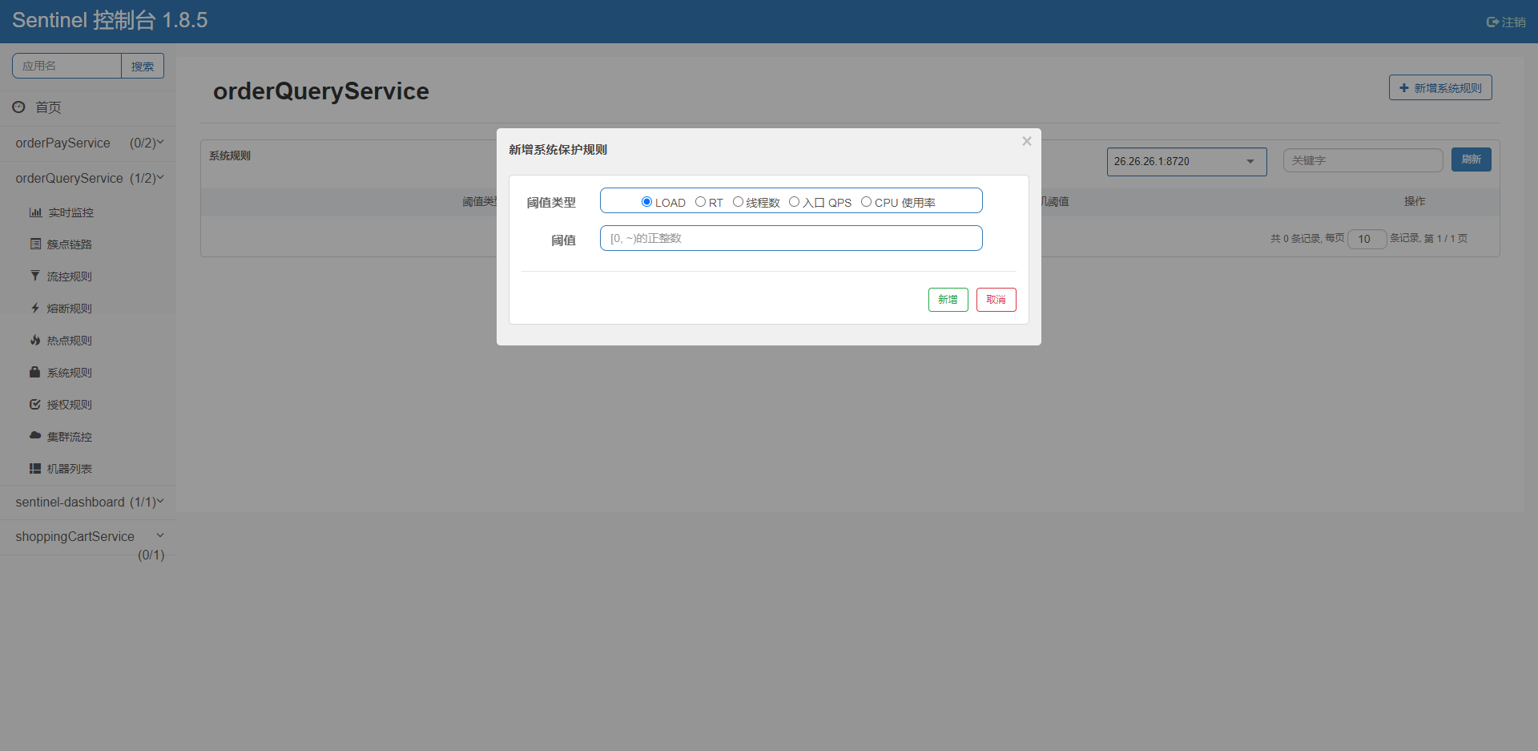Open the machine dropdown 26.26.26.1:8720
This screenshot has height=751, width=1538.
pyautogui.click(x=1186, y=161)
